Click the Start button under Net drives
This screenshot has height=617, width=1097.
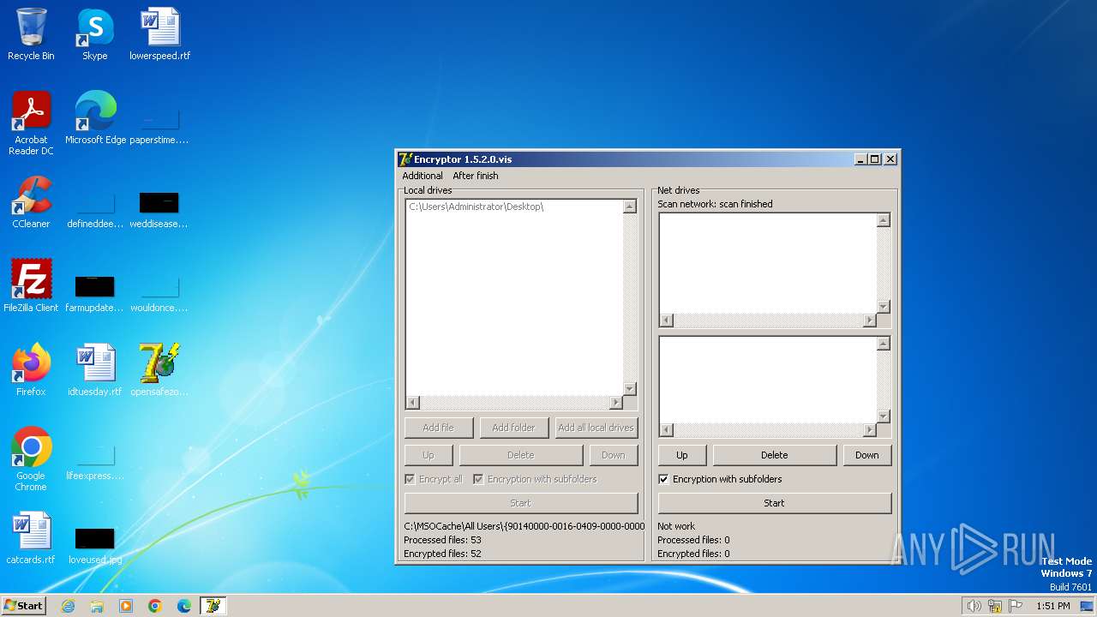click(x=775, y=503)
